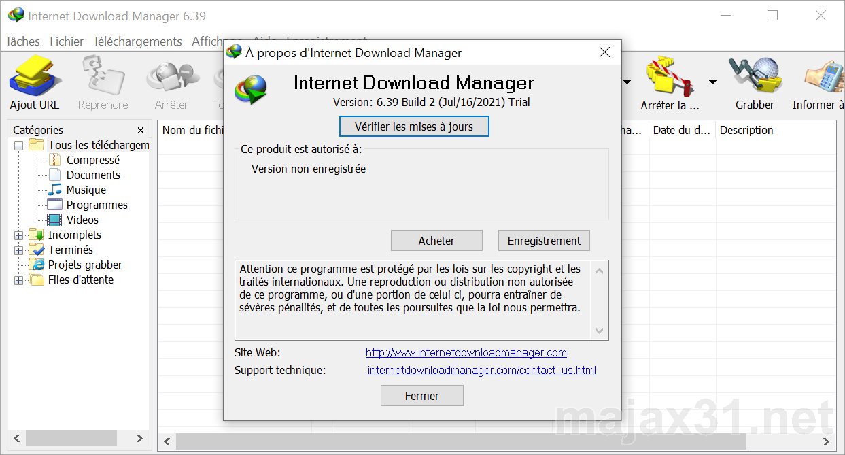Image resolution: width=845 pixels, height=455 pixels.
Task: Select the Programmes category
Action: pos(97,205)
